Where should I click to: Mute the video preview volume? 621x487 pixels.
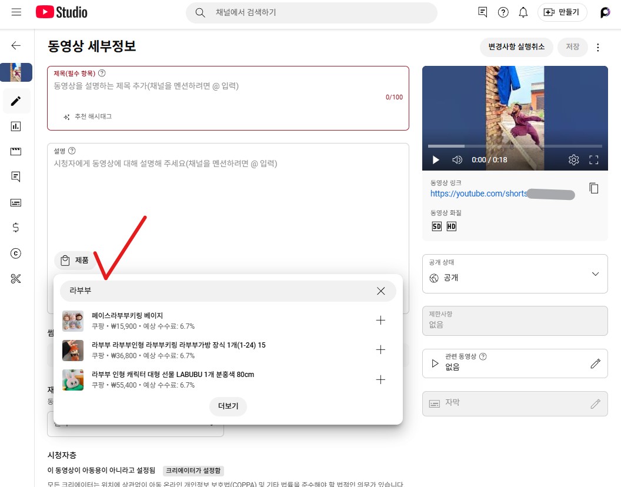point(457,160)
